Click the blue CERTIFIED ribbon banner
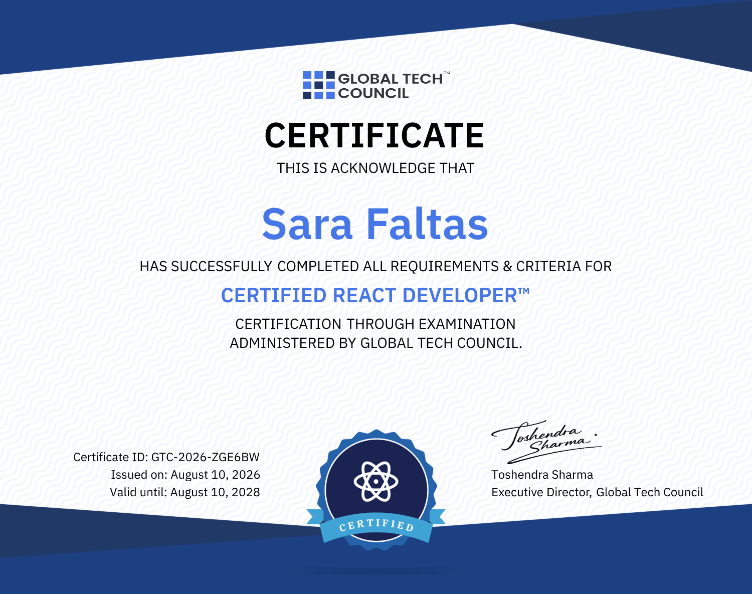The image size is (752, 594). click(376, 525)
